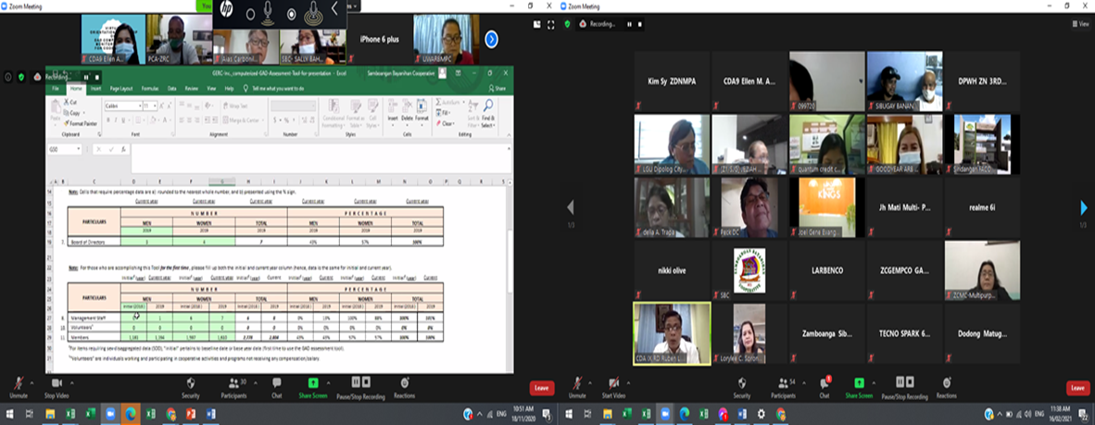Open Security in right Zoom window

coord(742,387)
